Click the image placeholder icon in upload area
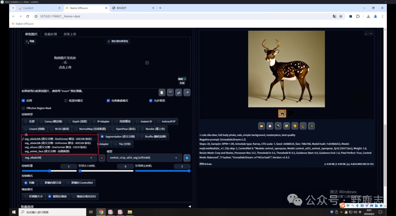This screenshot has width=396, height=216. (x=147, y=63)
